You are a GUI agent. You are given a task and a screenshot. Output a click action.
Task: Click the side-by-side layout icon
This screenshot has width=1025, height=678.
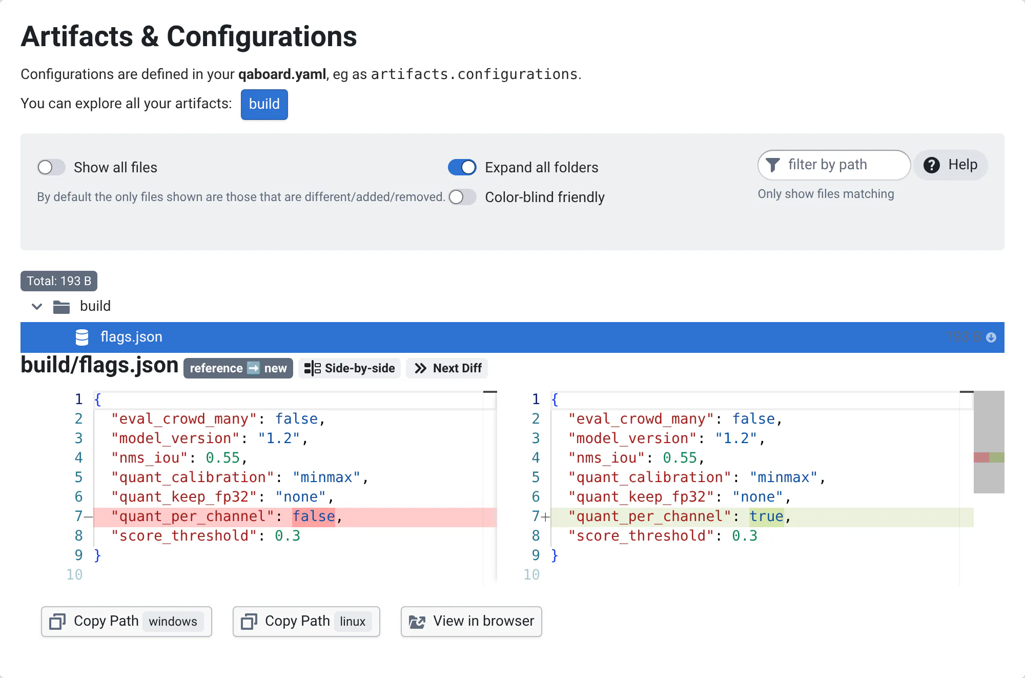pos(312,368)
